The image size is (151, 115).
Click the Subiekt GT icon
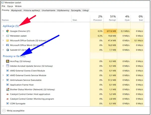point(8,50)
